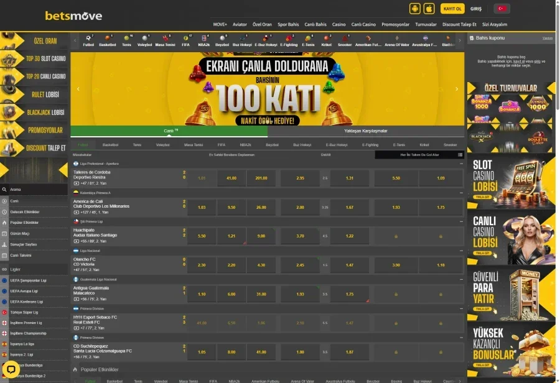The height and width of the screenshot is (383, 560).
Task: Pick the 5.50 home odds for Huachipato
Action: tap(202, 236)
